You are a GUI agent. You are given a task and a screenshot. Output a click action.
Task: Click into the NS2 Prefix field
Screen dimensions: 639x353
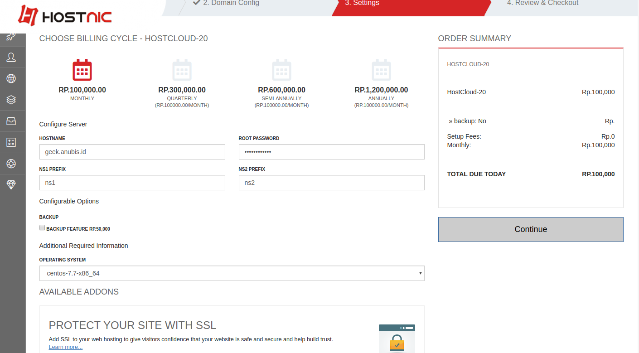point(332,183)
